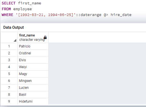The height and width of the screenshot is (107, 146).
Task: Click the @> operator in query
Action: (106, 15)
